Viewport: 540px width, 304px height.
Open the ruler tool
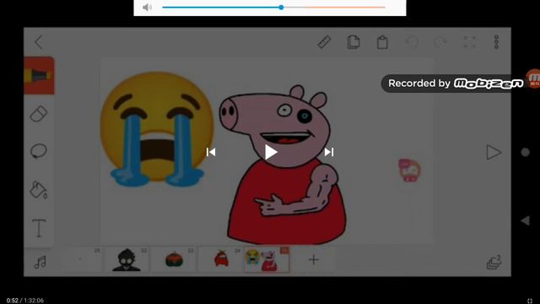coord(324,42)
